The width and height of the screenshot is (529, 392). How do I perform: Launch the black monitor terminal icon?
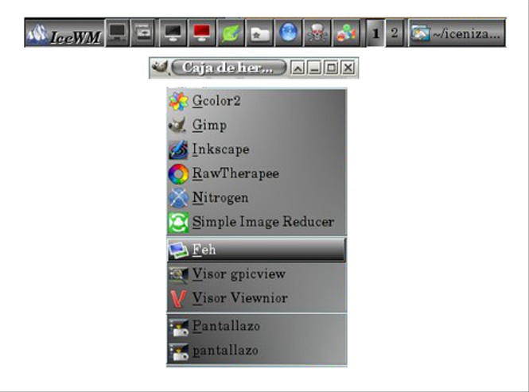[173, 33]
